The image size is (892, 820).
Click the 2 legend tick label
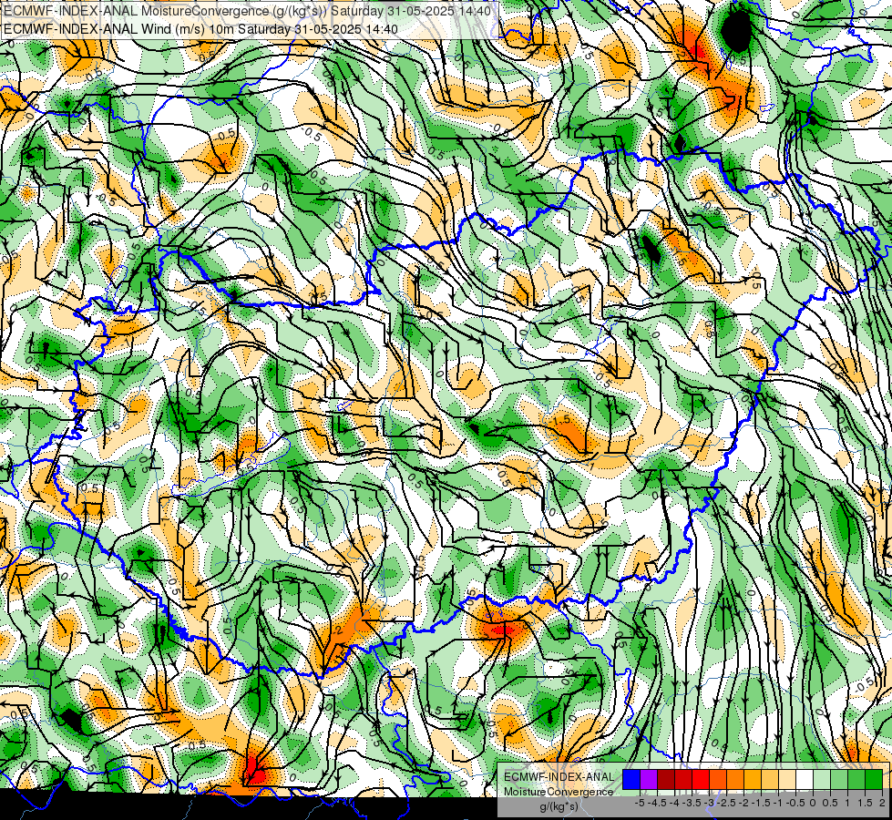[882, 803]
